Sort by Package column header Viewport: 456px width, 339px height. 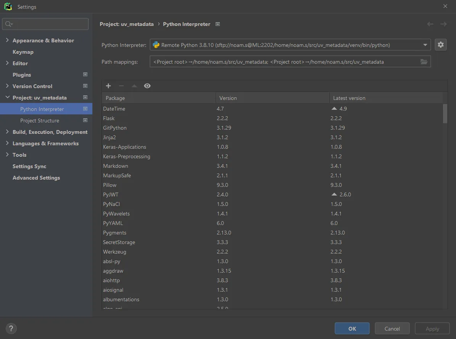click(158, 98)
